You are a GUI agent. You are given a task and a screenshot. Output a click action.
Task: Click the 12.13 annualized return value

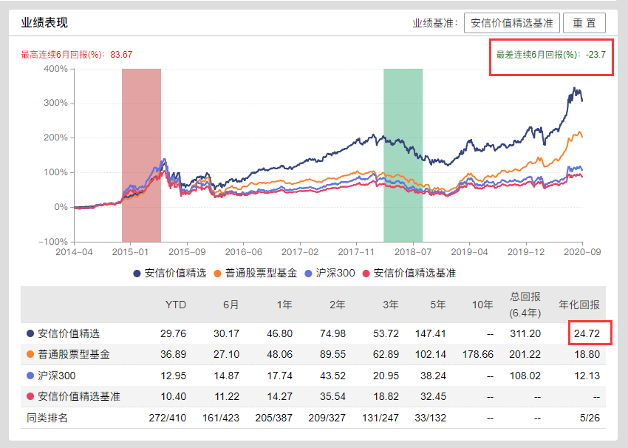pos(587,376)
